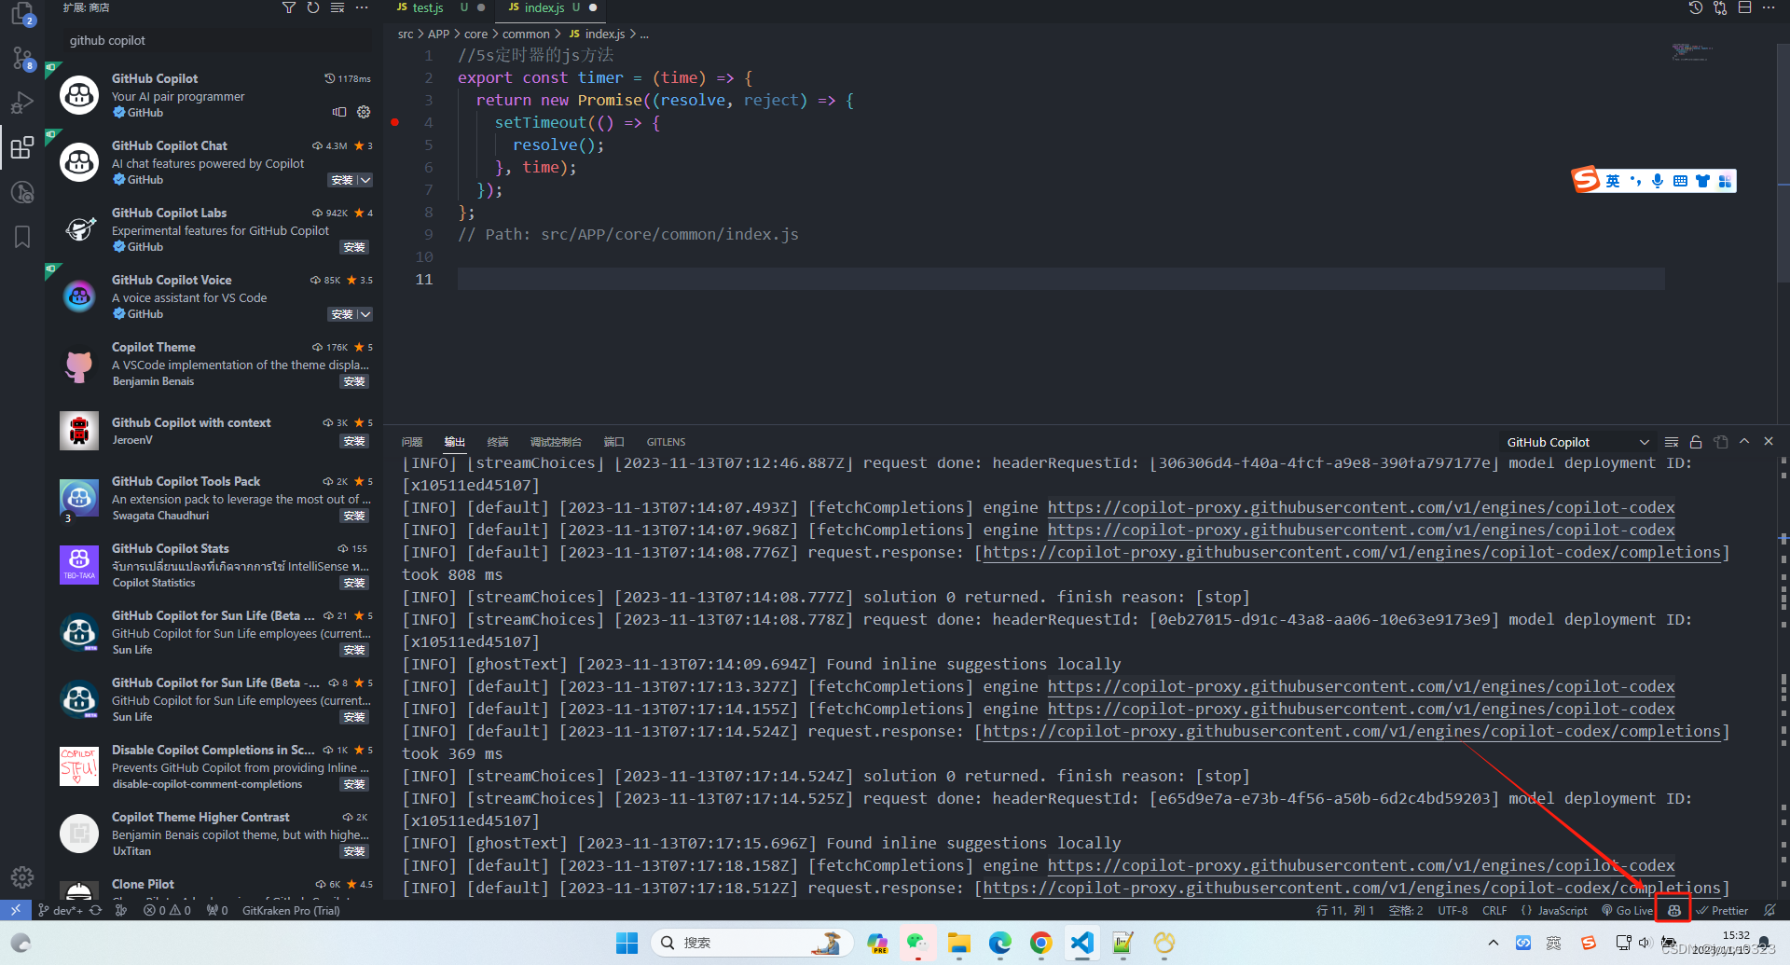The width and height of the screenshot is (1790, 965).
Task: Toggle notifications bell in status bar
Action: (x=1769, y=910)
